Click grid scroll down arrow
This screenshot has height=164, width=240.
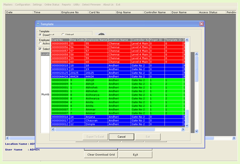pyautogui.click(x=187, y=125)
